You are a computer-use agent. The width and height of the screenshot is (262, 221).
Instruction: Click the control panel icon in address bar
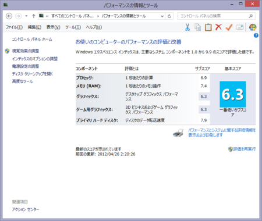(x=41, y=16)
